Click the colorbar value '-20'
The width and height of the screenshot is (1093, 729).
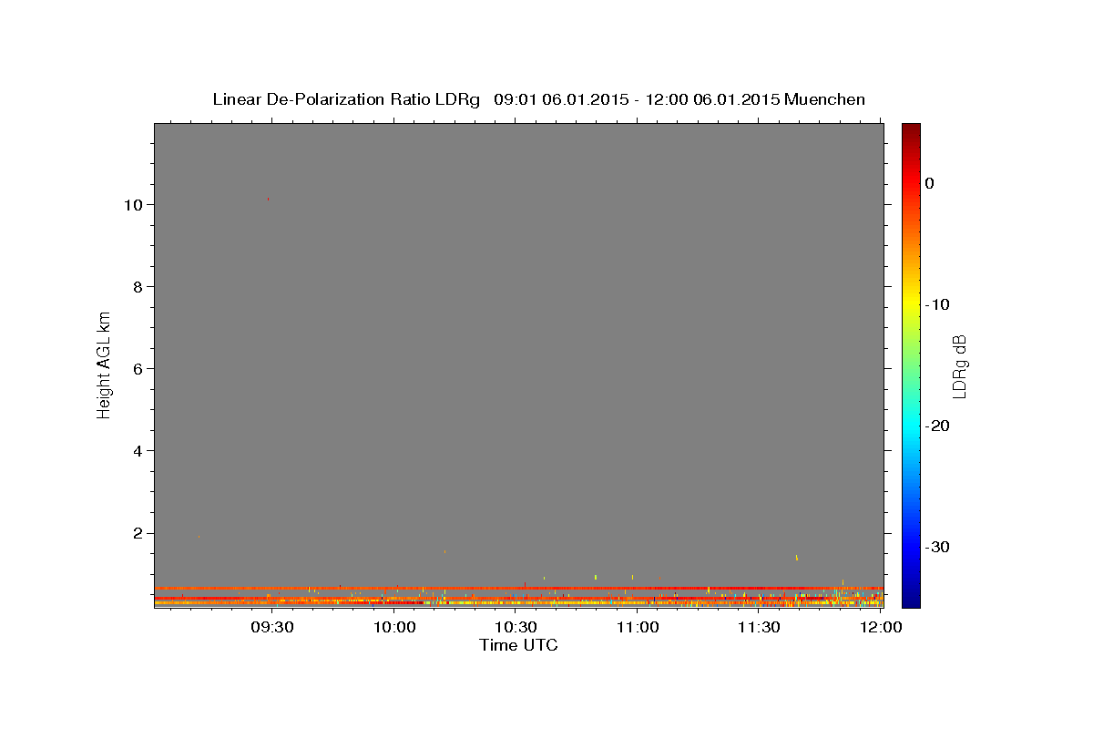939,426
